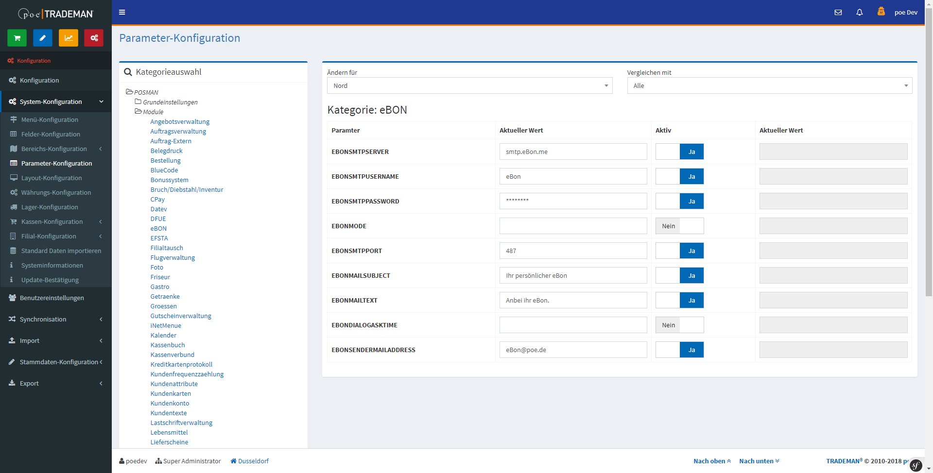Click the hierarchy icon beside Super Administrator
This screenshot has height=473, width=933.
[158, 461]
